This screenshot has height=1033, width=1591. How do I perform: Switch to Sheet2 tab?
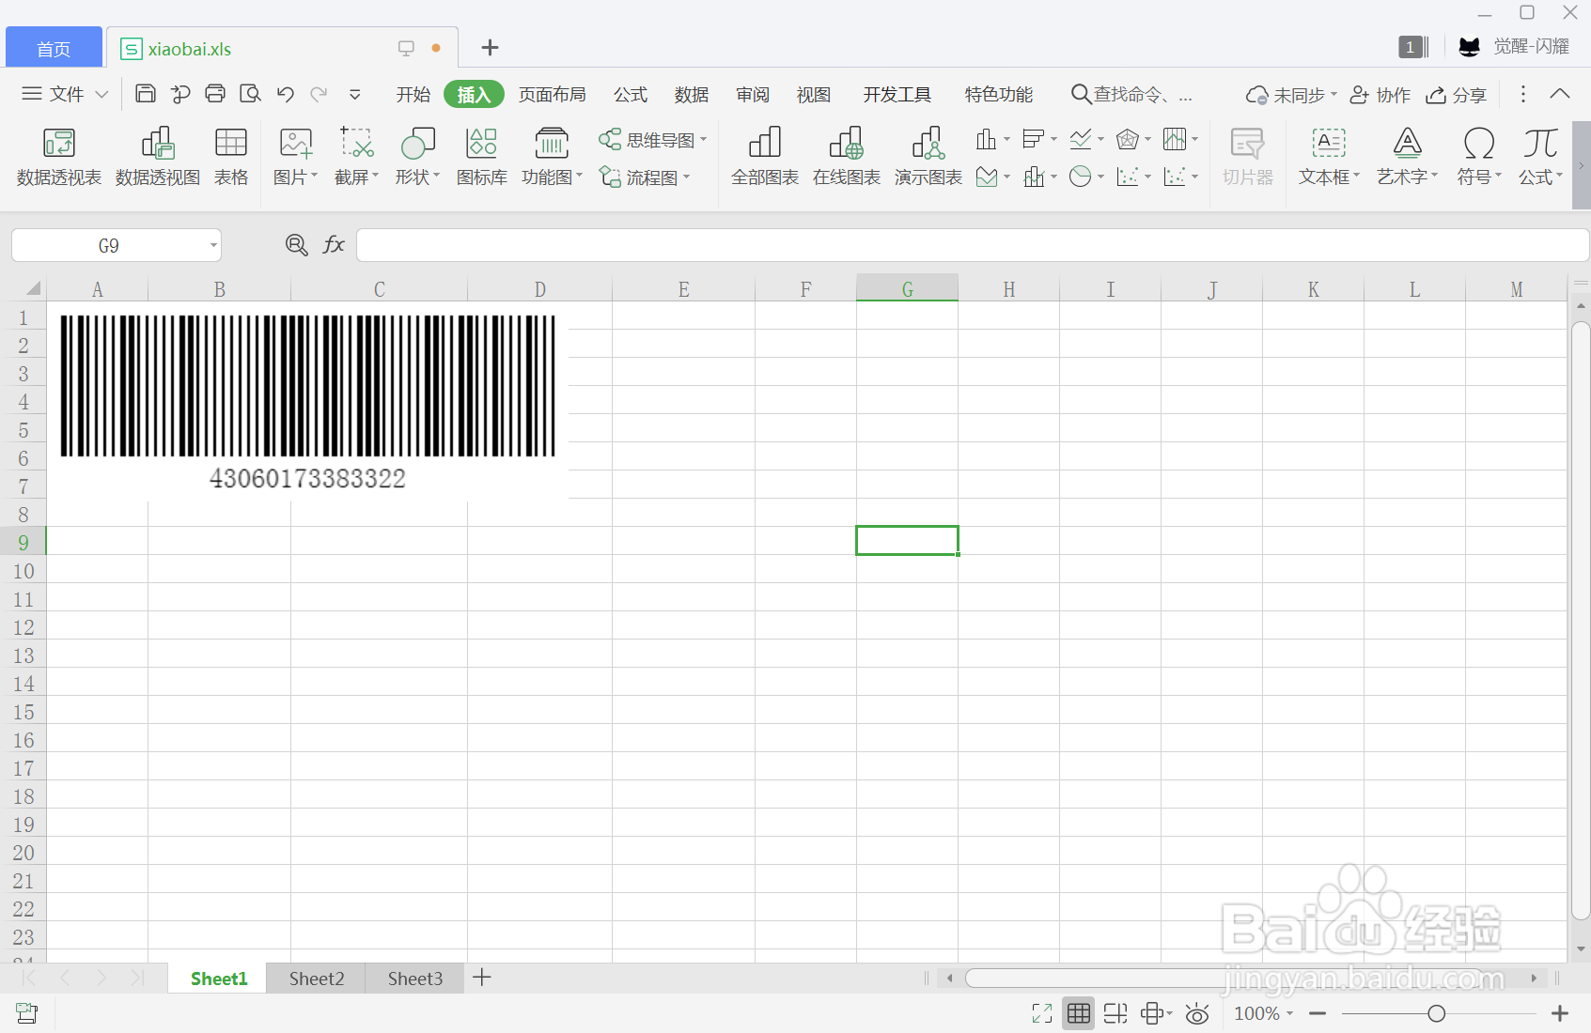coord(317,979)
